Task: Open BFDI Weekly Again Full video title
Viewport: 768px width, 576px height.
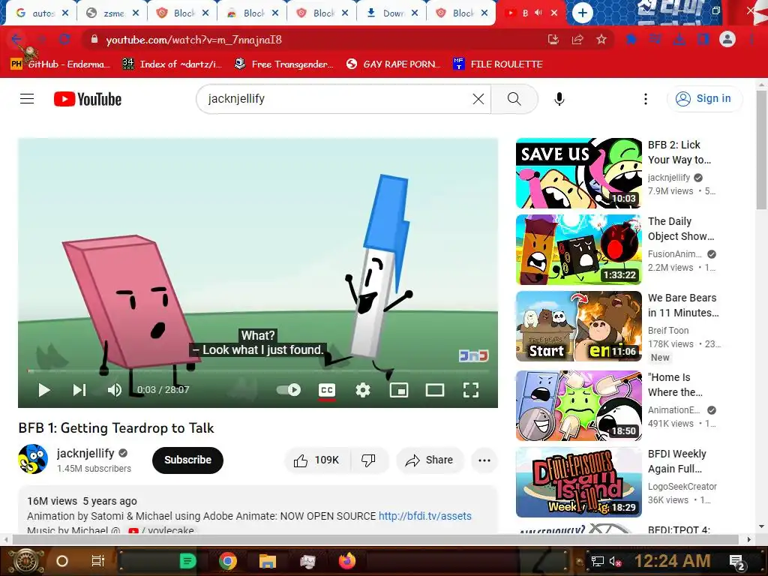Action: 677,461
